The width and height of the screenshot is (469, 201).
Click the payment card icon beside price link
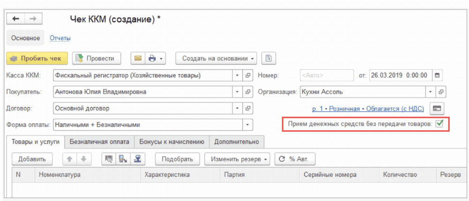tap(437, 108)
